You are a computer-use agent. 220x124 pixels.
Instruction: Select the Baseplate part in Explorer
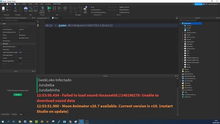[189, 44]
